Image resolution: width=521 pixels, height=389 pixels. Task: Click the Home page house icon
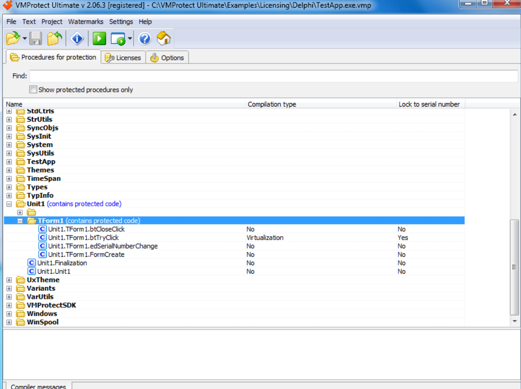click(164, 39)
